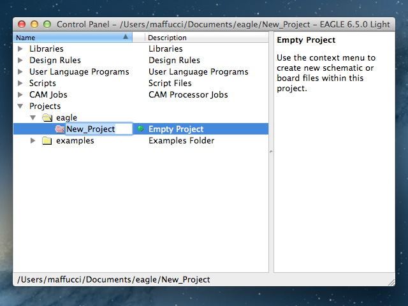Expand the Design Rules node
The width and height of the screenshot is (408, 306).
tap(20, 61)
